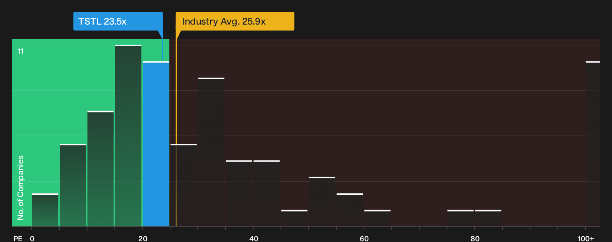Image resolution: width=612 pixels, height=242 pixels.
Task: Click the TSTL 23.5x blue label
Action: pyautogui.click(x=118, y=21)
